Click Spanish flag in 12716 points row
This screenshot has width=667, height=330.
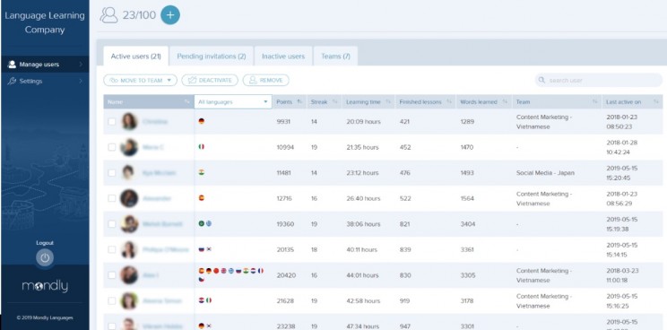[201, 198]
